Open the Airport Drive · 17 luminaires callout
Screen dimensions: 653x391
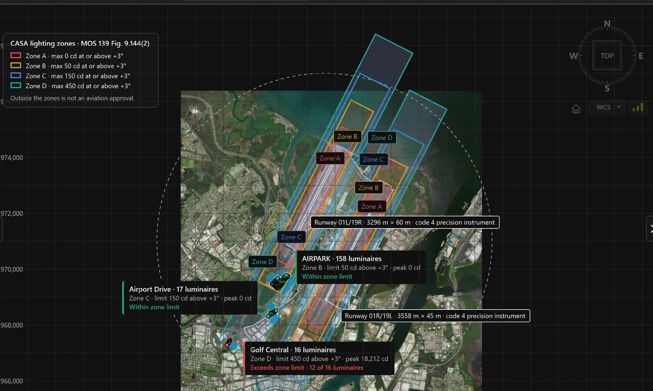(190, 298)
